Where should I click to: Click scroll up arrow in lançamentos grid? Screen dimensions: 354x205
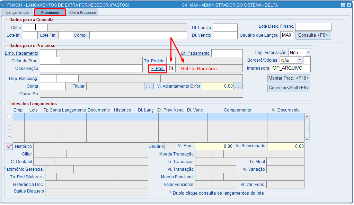coord(307,116)
